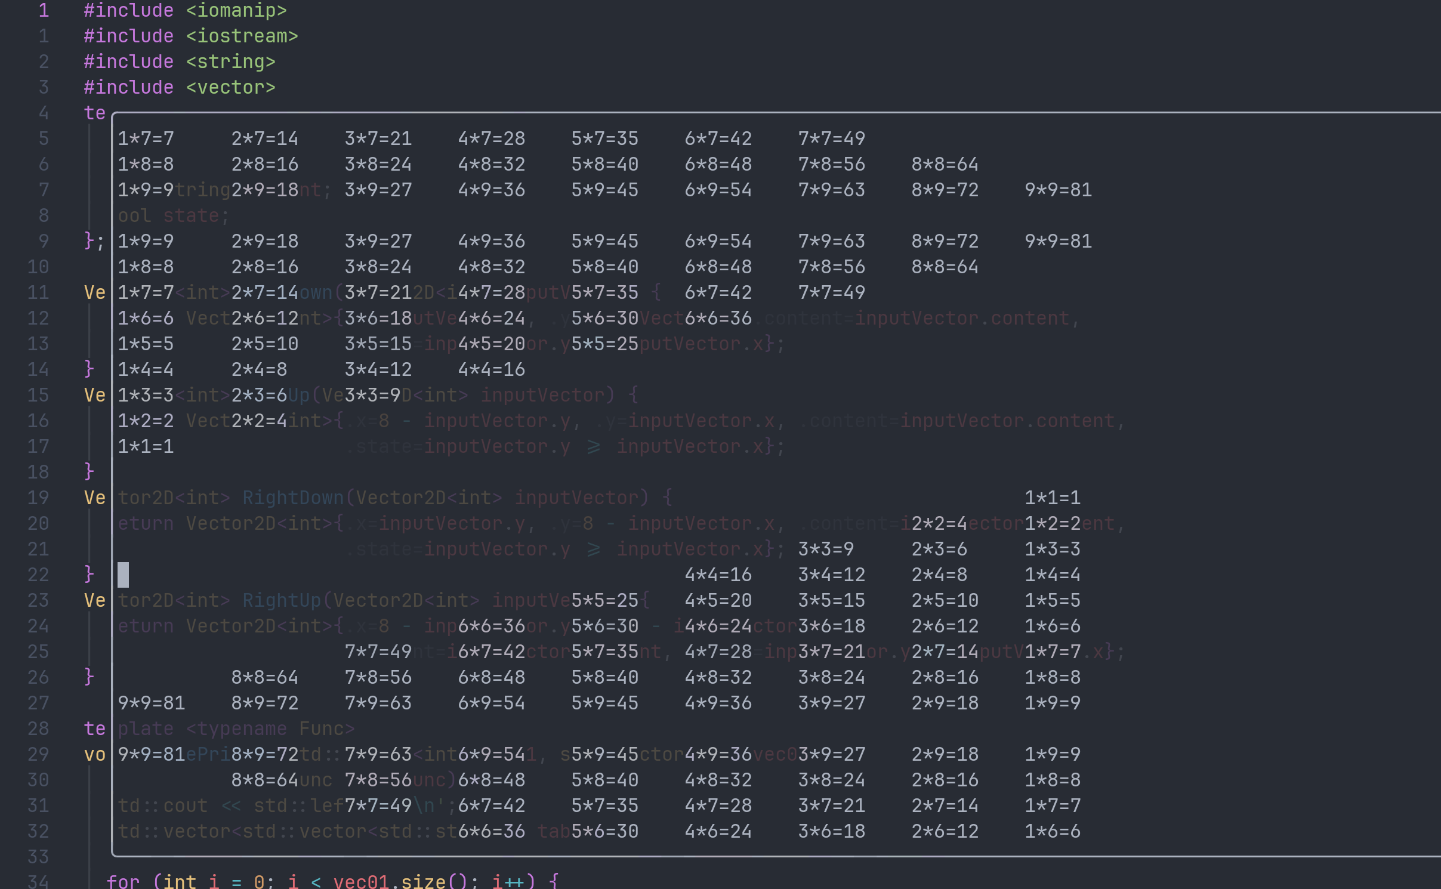Click vec01.size() in the for loop

(400, 881)
